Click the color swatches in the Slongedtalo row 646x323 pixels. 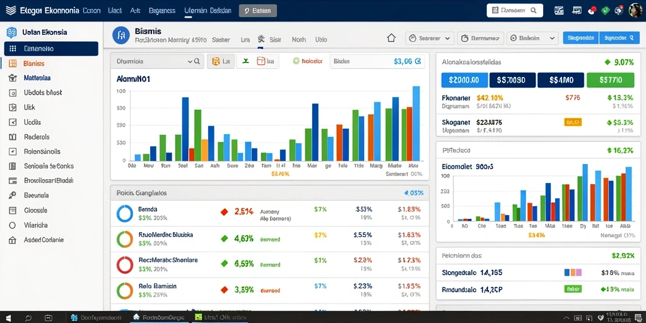(573, 273)
